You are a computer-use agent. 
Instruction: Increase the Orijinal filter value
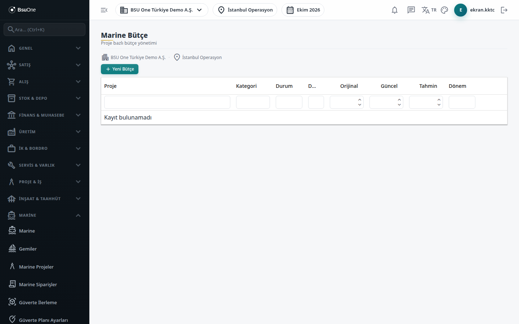click(360, 100)
